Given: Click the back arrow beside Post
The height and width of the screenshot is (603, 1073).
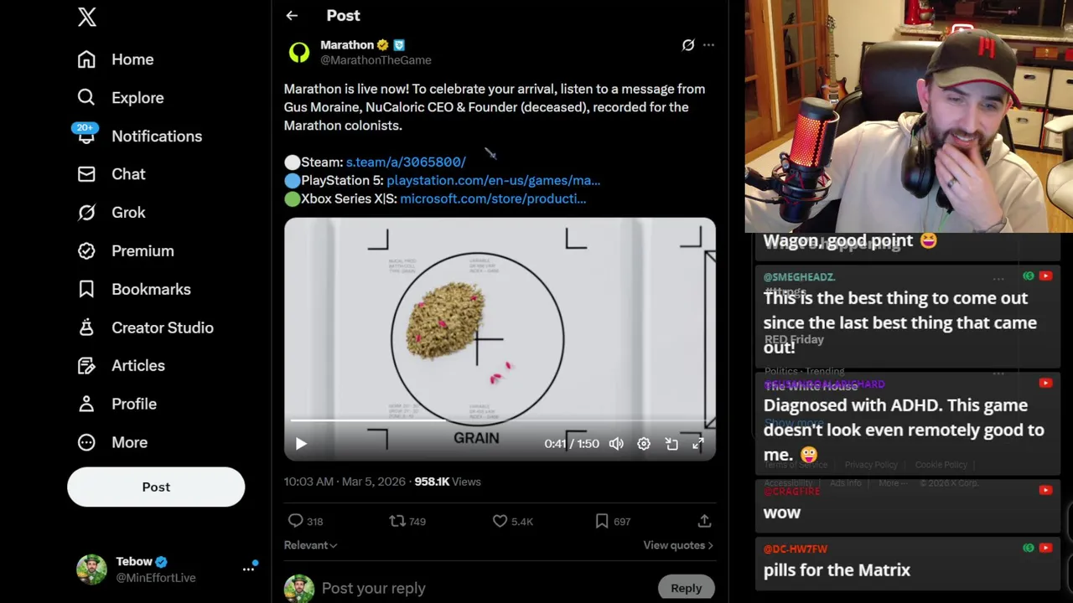Looking at the screenshot, I should tap(292, 16).
